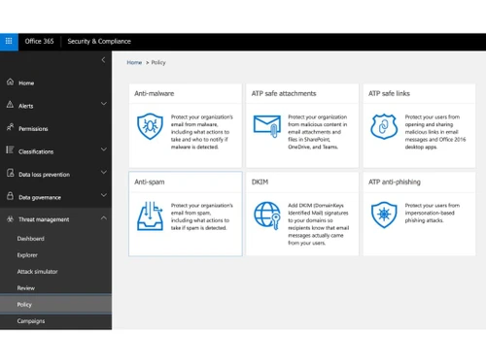Open the ATP anti-phishing card title

(395, 182)
